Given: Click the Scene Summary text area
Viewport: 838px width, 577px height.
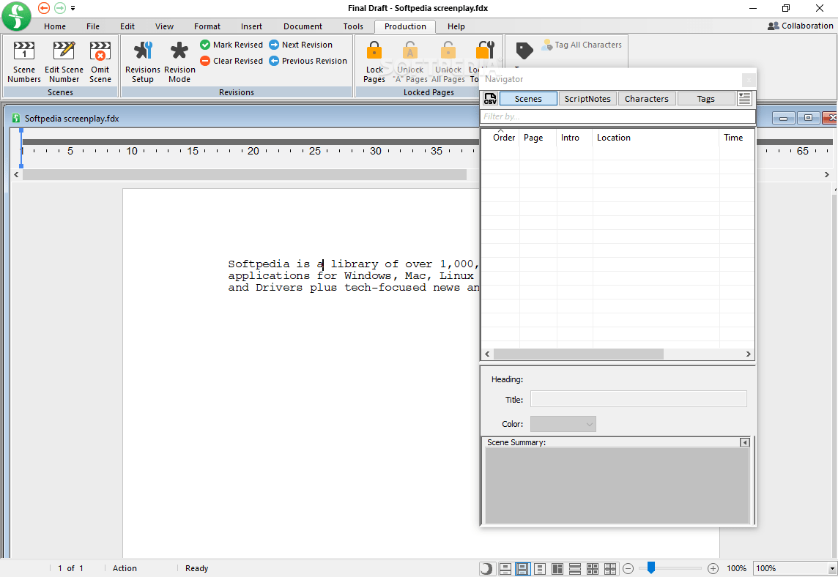Looking at the screenshot, I should coord(618,485).
